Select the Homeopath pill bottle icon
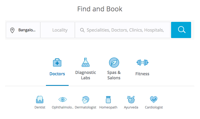The image size is (200, 119). coord(108,100)
